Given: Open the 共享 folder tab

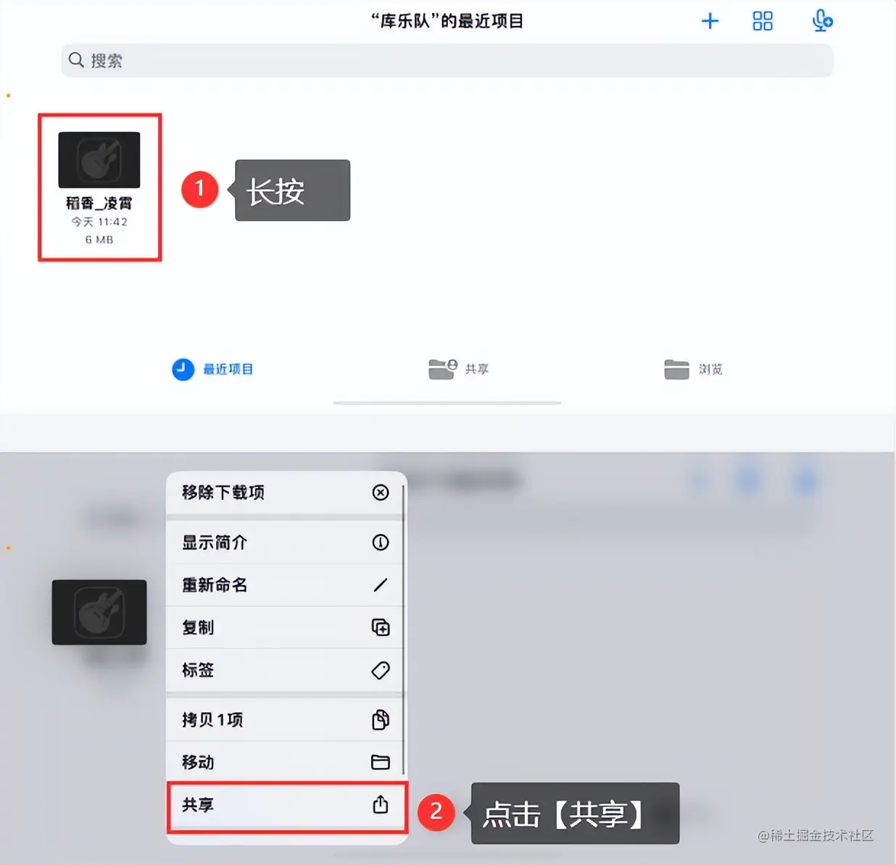Looking at the screenshot, I should point(459,369).
